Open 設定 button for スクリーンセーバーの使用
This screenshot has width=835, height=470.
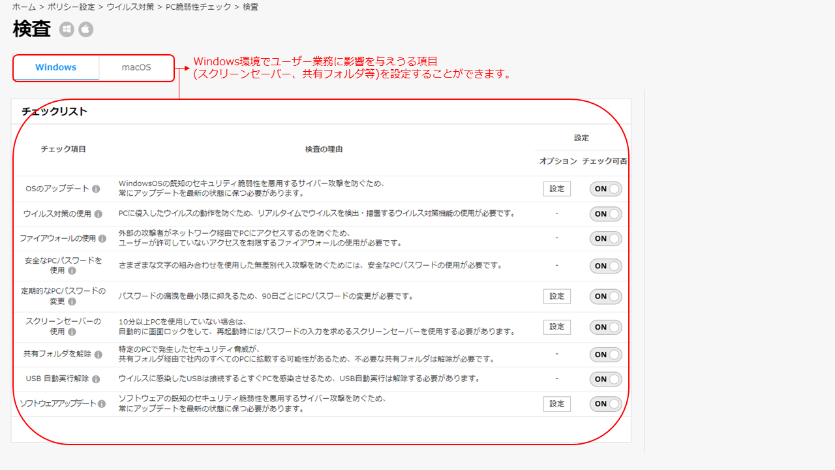(557, 327)
